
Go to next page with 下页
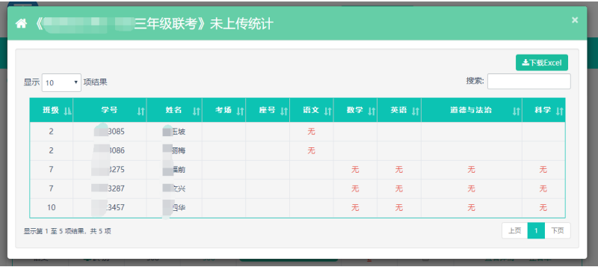tap(558, 230)
